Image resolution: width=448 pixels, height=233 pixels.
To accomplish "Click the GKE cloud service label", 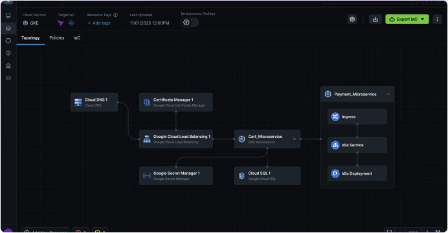I will (x=34, y=23).
